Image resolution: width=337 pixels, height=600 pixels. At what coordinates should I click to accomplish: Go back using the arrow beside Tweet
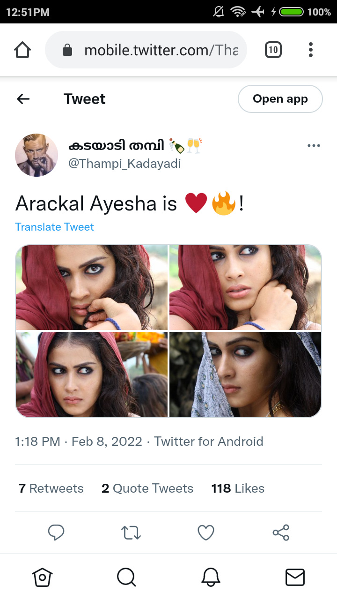[x=23, y=99]
